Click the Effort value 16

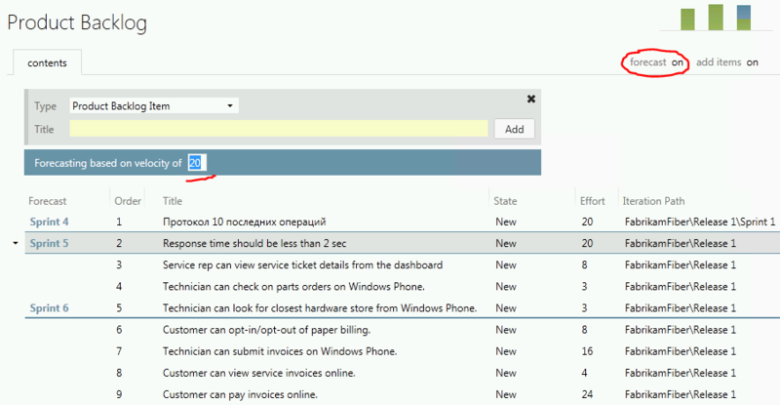tap(587, 351)
